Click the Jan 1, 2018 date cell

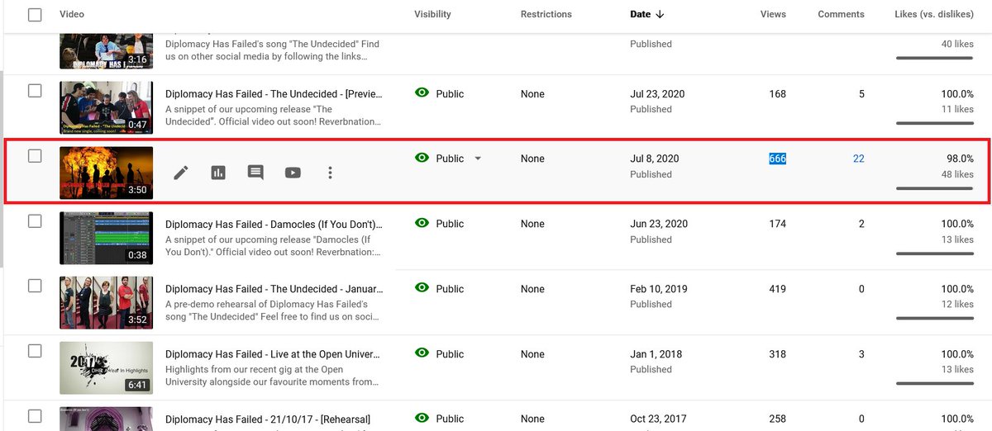[656, 354]
